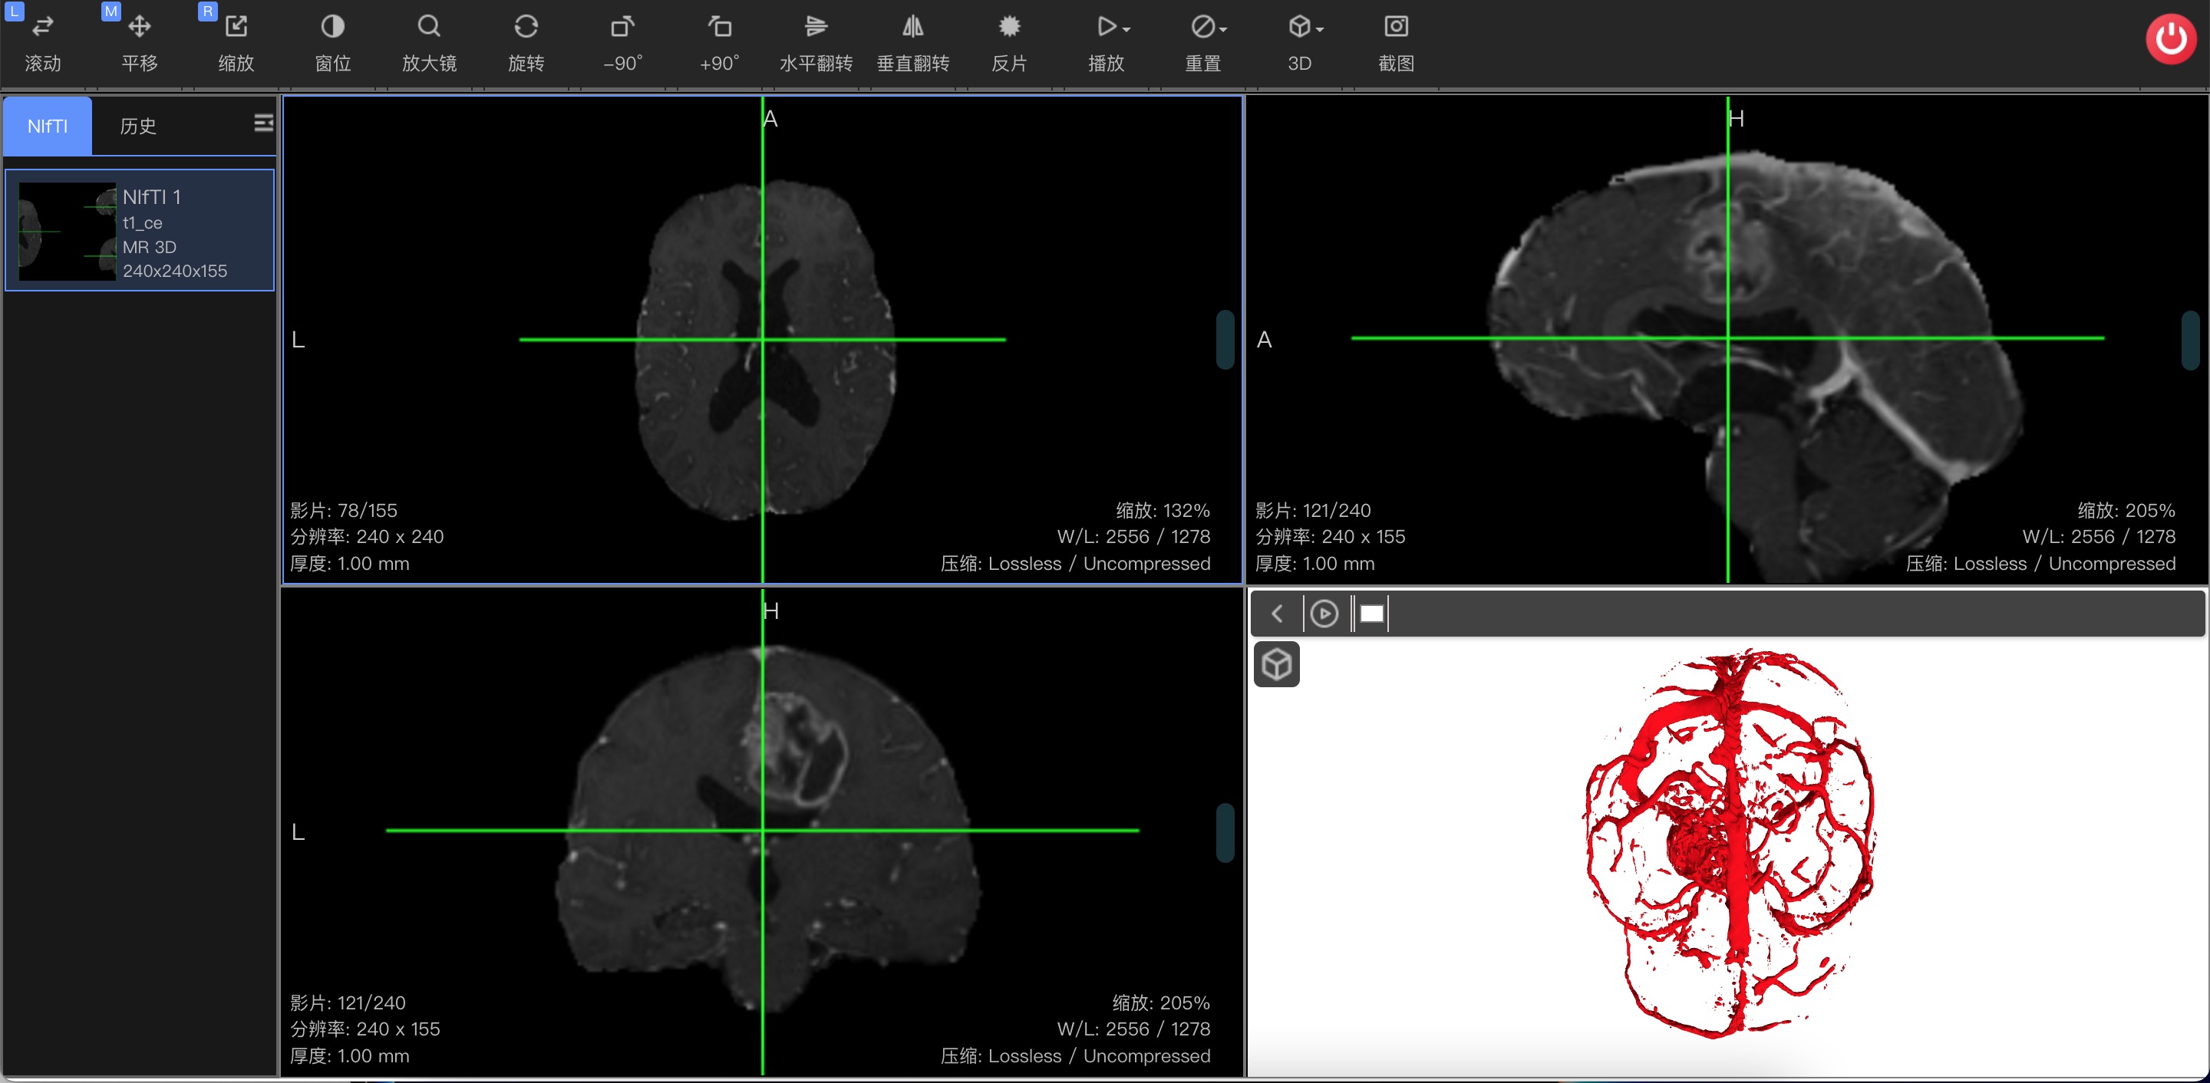
Task: Click the white background color swatch
Action: [1372, 613]
